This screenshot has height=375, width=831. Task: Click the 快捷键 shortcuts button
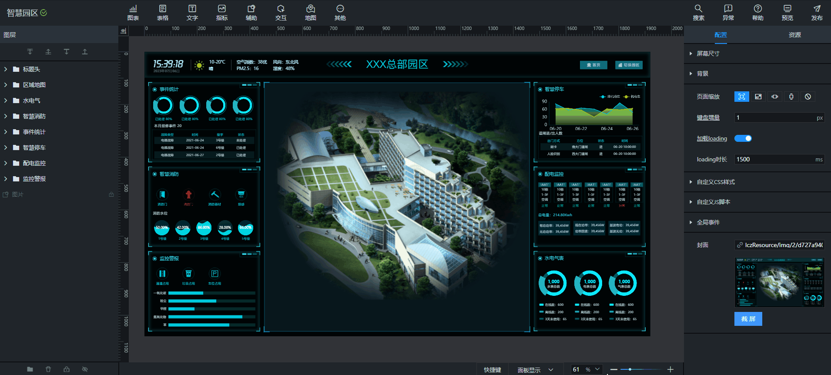coord(493,370)
